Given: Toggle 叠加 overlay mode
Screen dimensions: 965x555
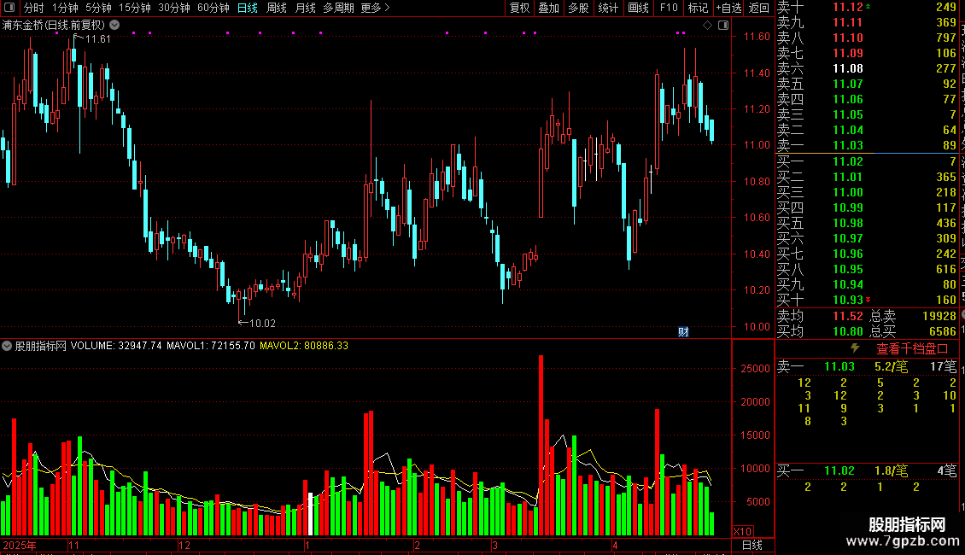Looking at the screenshot, I should point(548,8).
